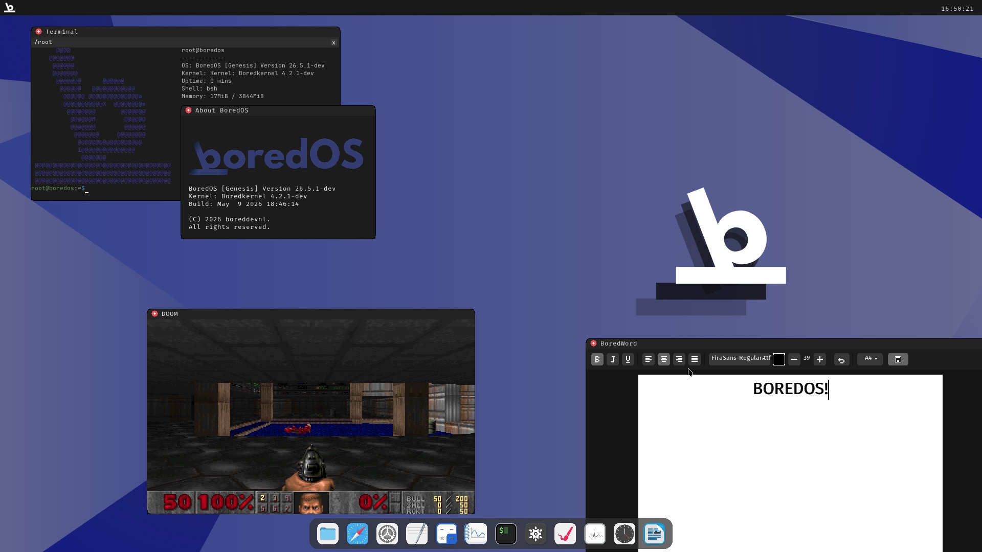
Task: Select the /root tab in Terminal
Action: [185, 42]
